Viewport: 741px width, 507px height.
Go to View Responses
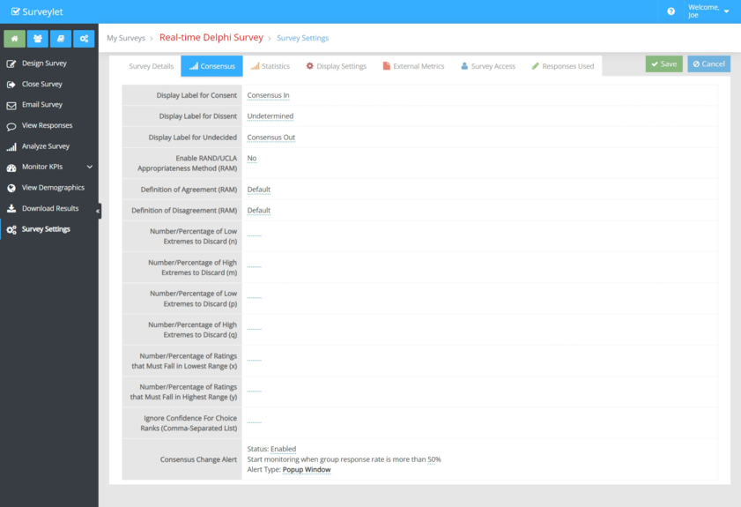(47, 125)
